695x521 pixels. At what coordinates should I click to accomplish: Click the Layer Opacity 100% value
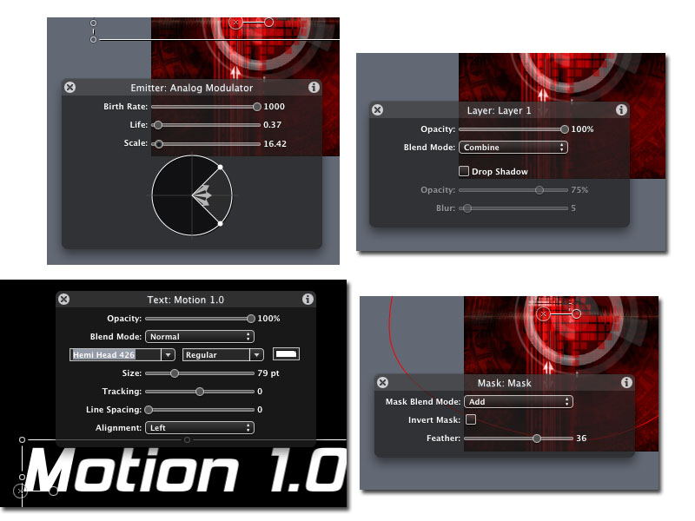[582, 129]
